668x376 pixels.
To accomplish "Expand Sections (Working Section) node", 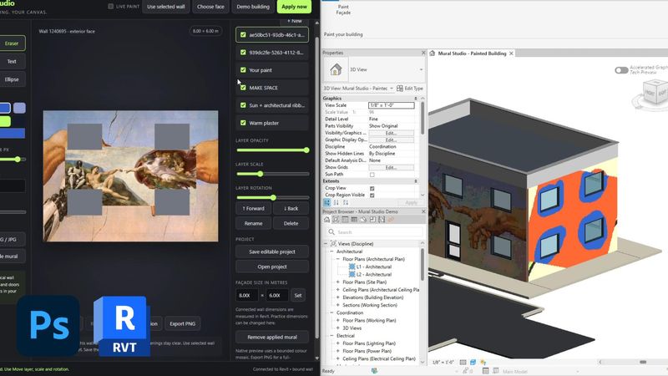I will pyautogui.click(x=338, y=305).
